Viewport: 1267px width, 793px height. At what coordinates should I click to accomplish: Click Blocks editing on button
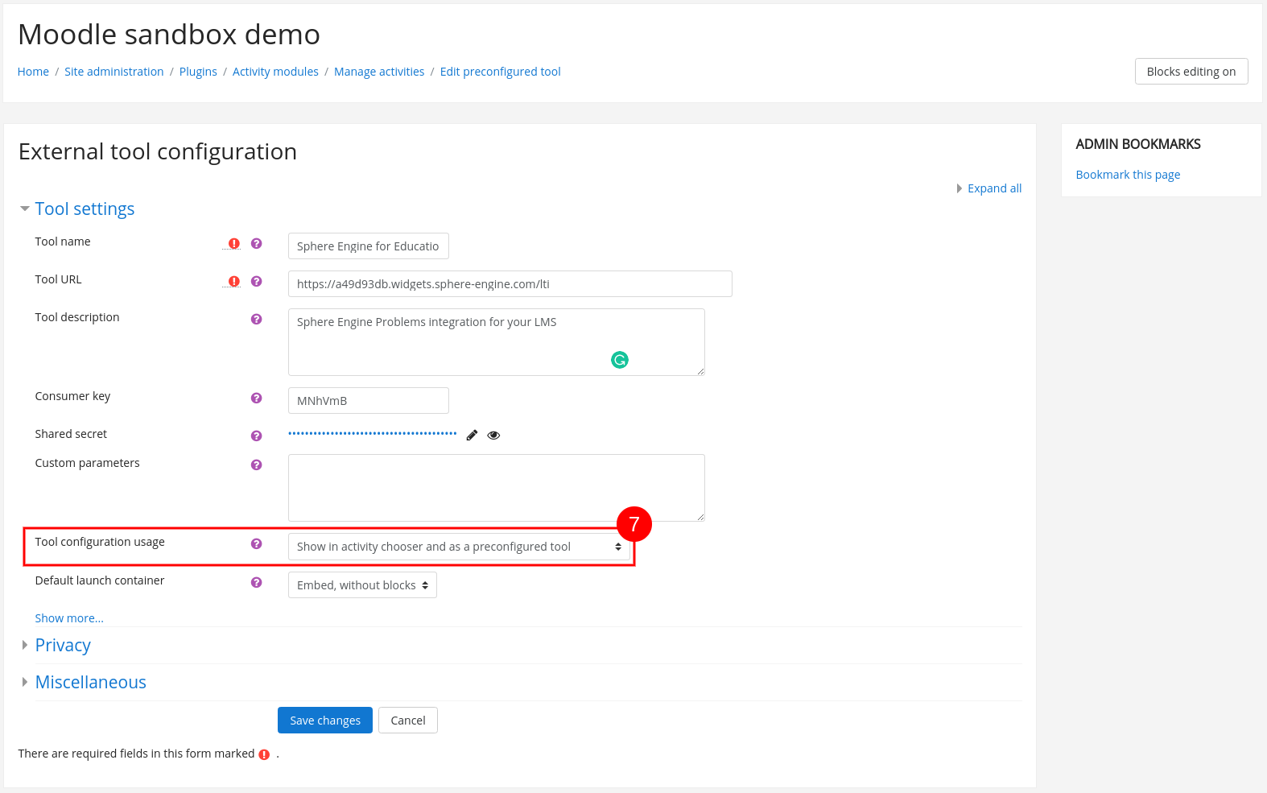(1191, 71)
